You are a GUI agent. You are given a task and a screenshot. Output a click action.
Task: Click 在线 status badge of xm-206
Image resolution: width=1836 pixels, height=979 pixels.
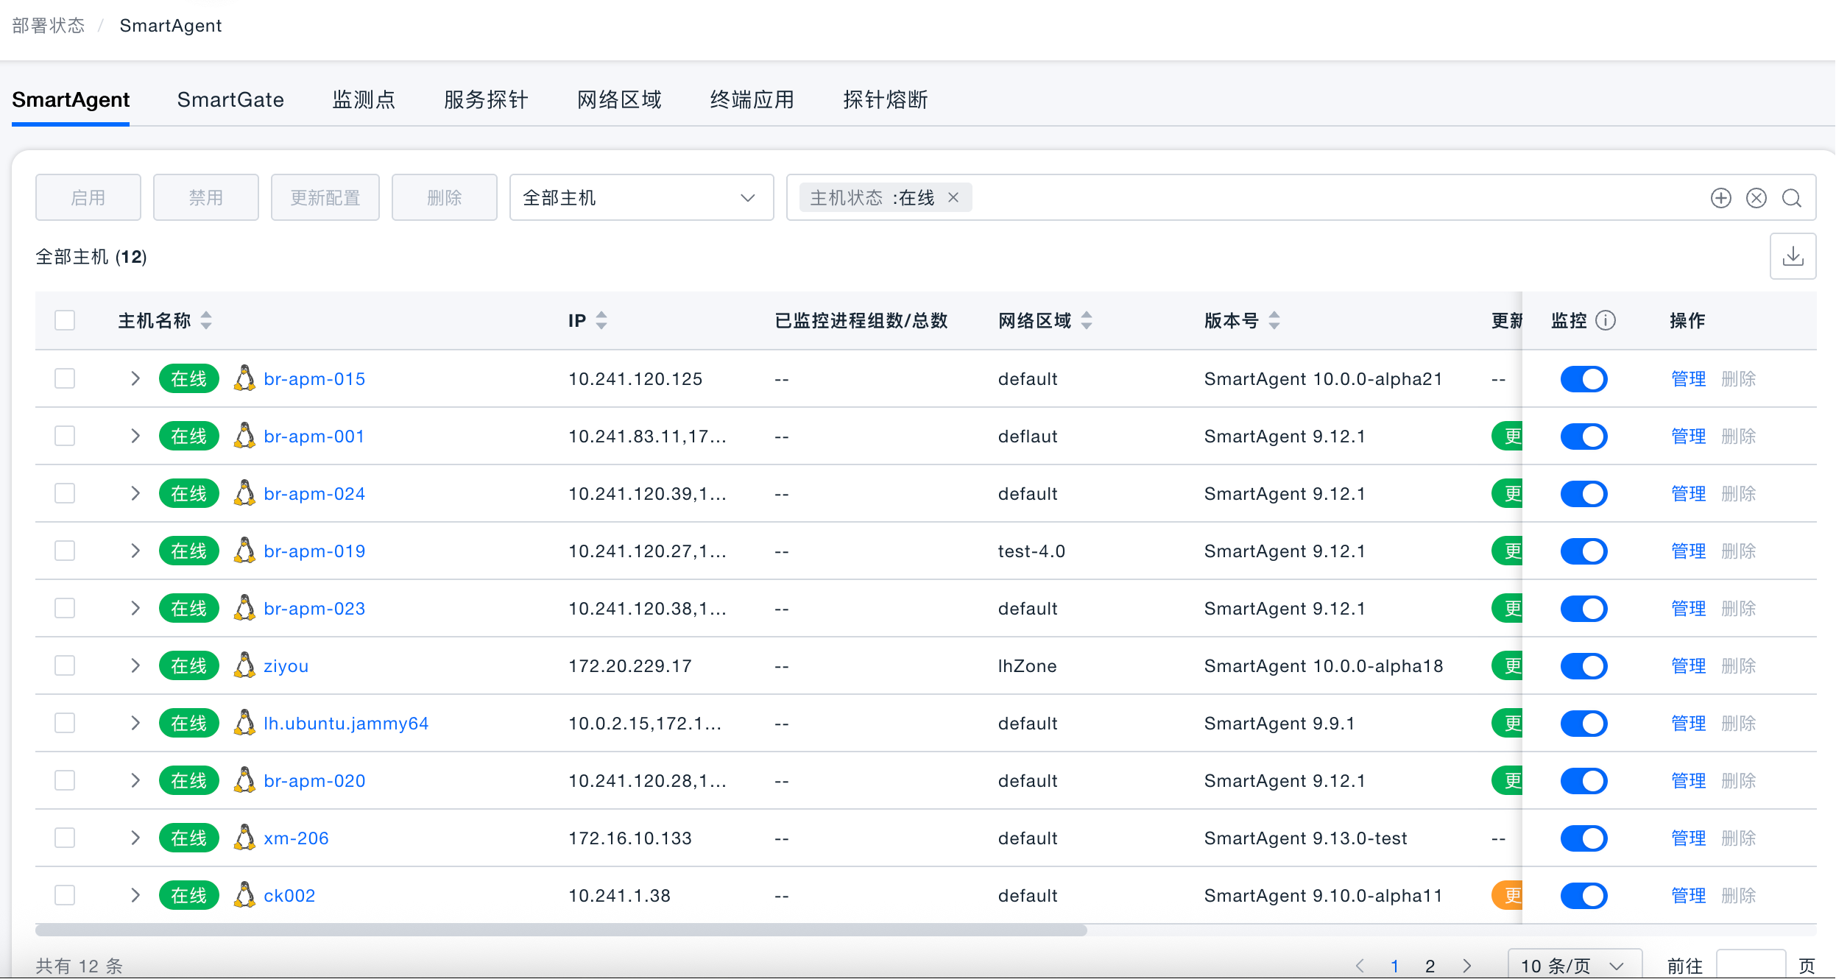click(189, 838)
